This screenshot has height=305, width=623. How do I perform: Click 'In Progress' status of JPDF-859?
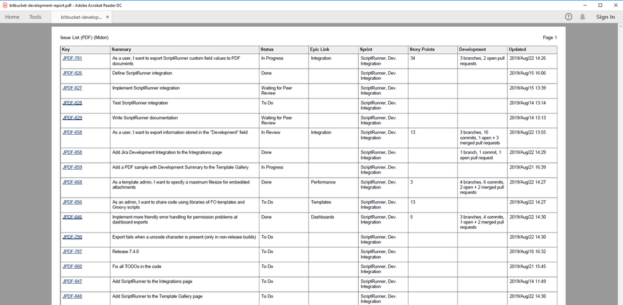click(272, 167)
